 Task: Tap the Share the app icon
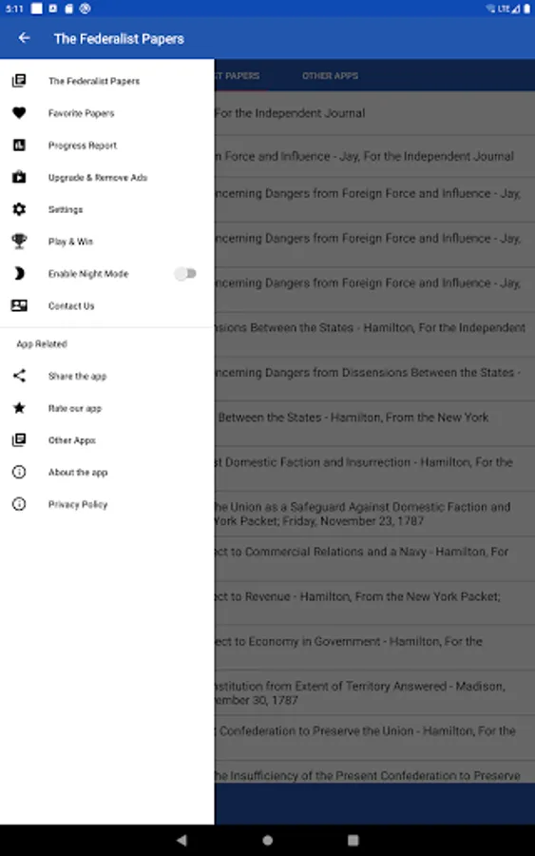click(x=19, y=376)
